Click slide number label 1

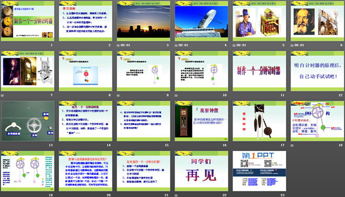click(x=52, y=45)
